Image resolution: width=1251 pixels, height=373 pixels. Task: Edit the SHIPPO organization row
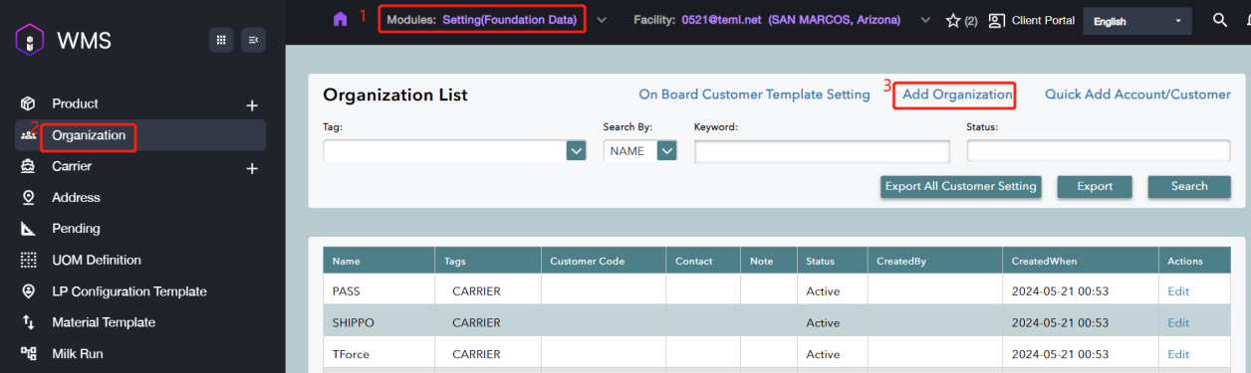[x=1178, y=322]
